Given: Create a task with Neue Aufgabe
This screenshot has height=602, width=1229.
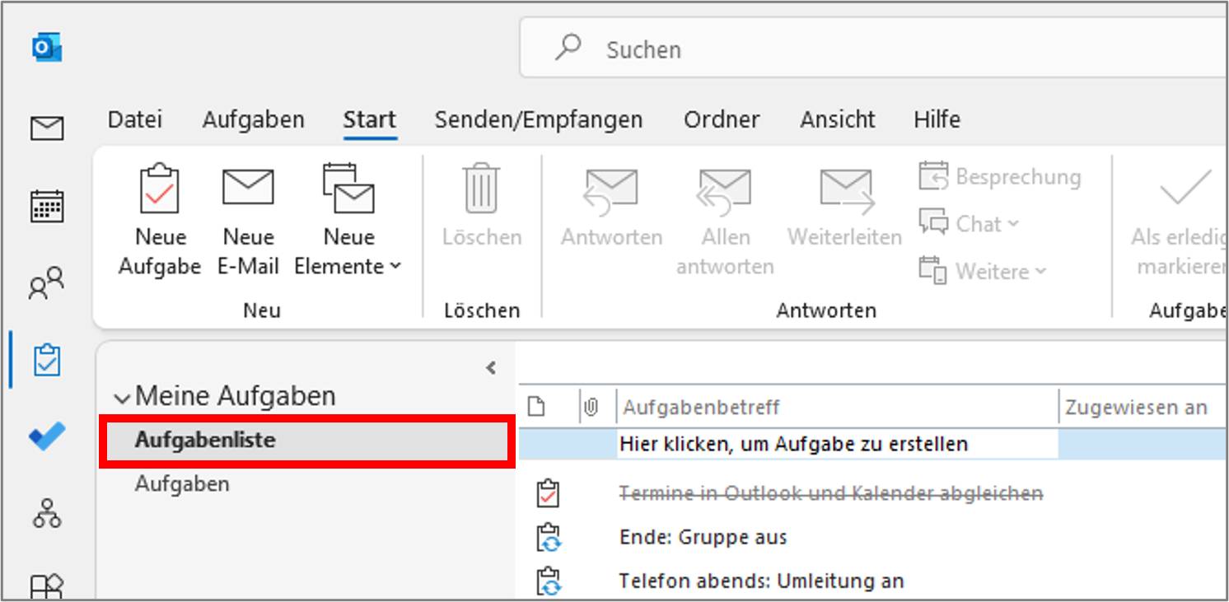Looking at the screenshot, I should [x=160, y=218].
